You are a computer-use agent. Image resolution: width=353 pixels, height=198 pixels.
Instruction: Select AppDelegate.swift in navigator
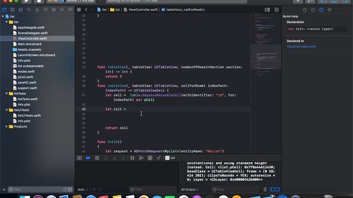point(31,28)
